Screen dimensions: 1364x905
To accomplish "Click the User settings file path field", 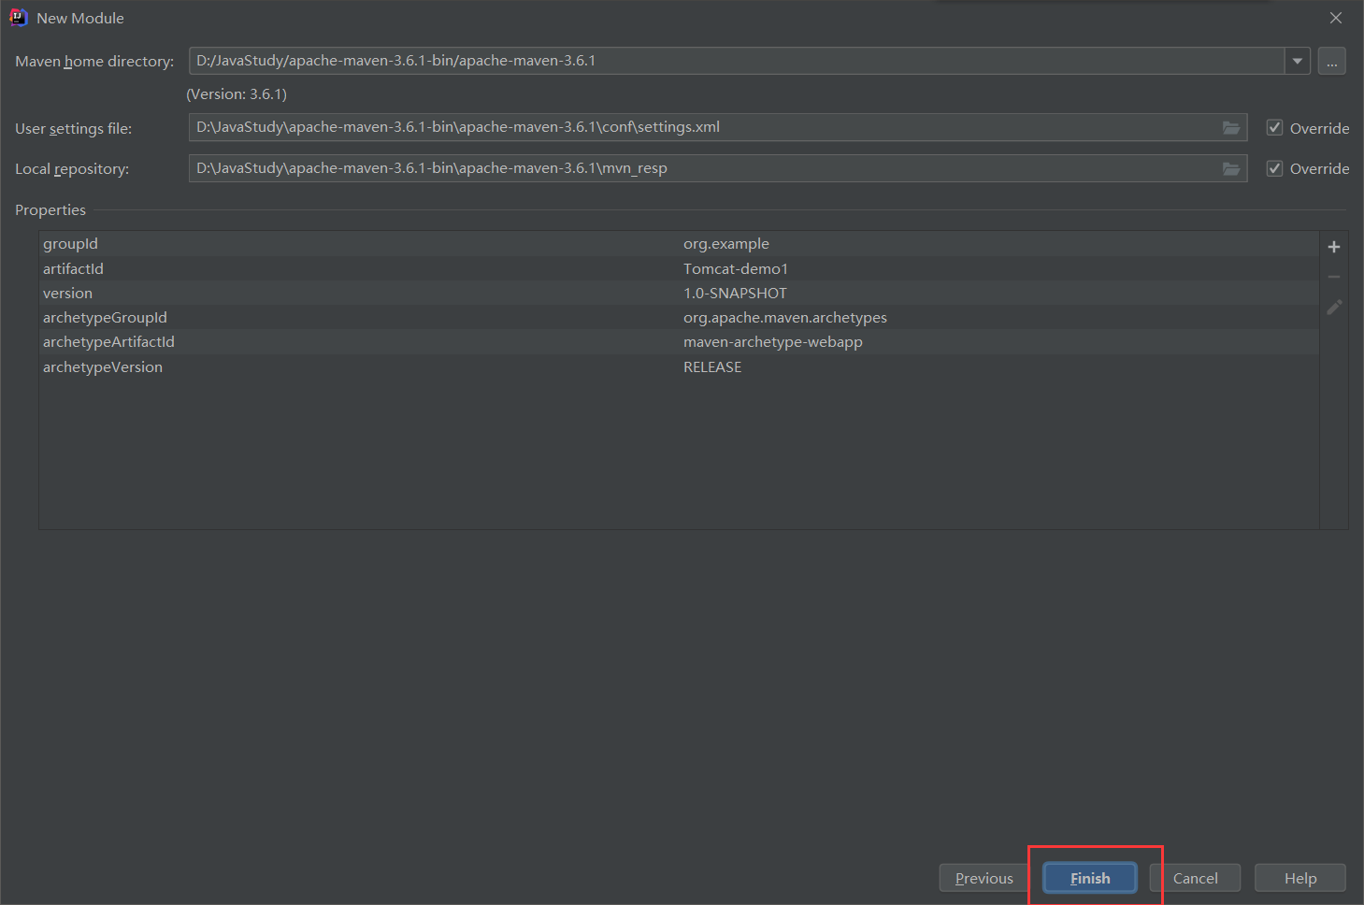I will [x=718, y=127].
